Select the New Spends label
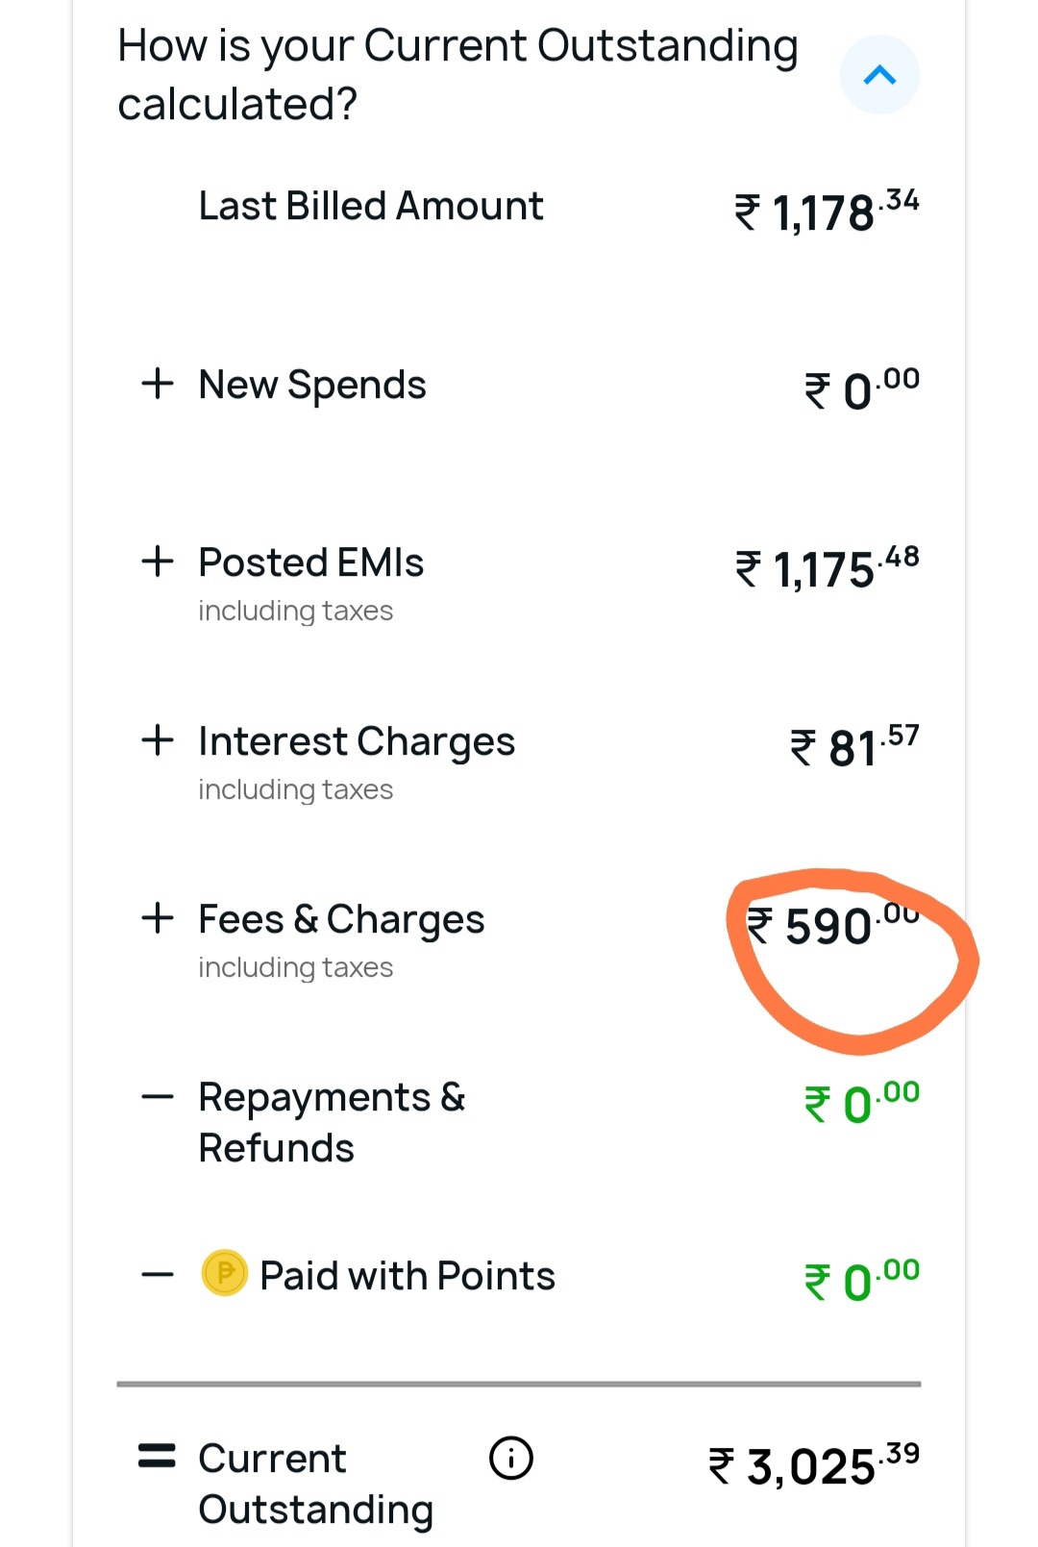Viewport: 1038px width, 1547px height. [311, 385]
